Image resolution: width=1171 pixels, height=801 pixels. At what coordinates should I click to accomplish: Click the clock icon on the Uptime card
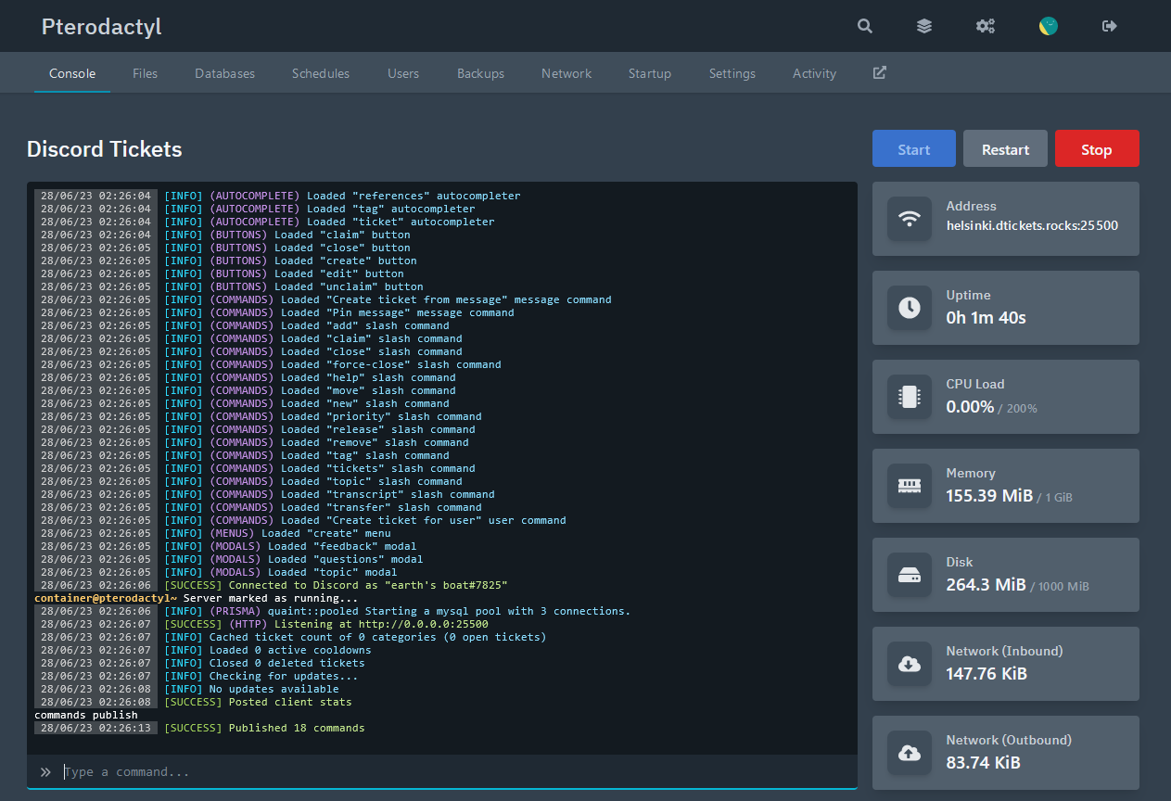[x=910, y=308]
